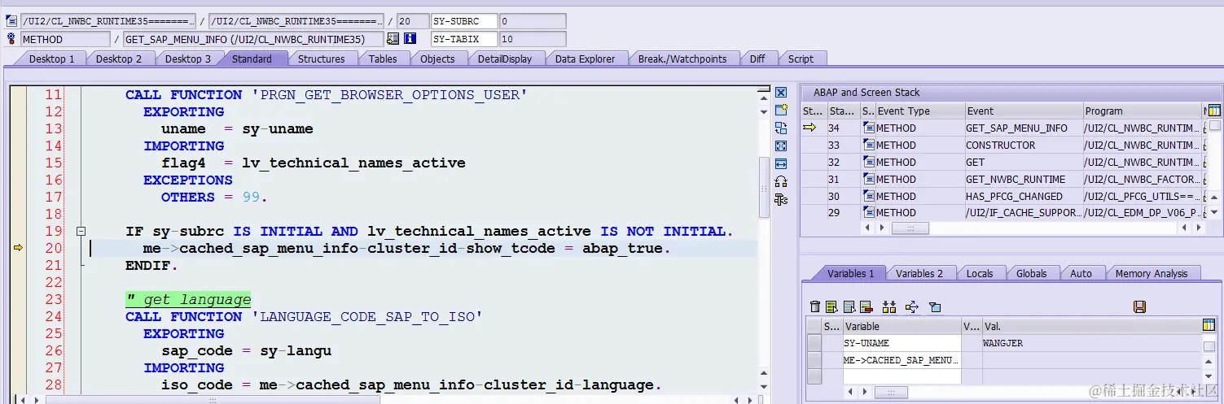Click the green list icon next to trash
Image resolution: width=1224 pixels, height=404 pixels.
831,306
